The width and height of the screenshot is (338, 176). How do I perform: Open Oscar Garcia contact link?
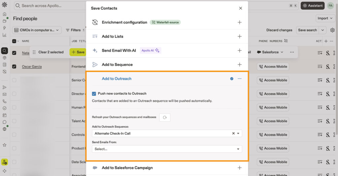pyautogui.click(x=32, y=66)
